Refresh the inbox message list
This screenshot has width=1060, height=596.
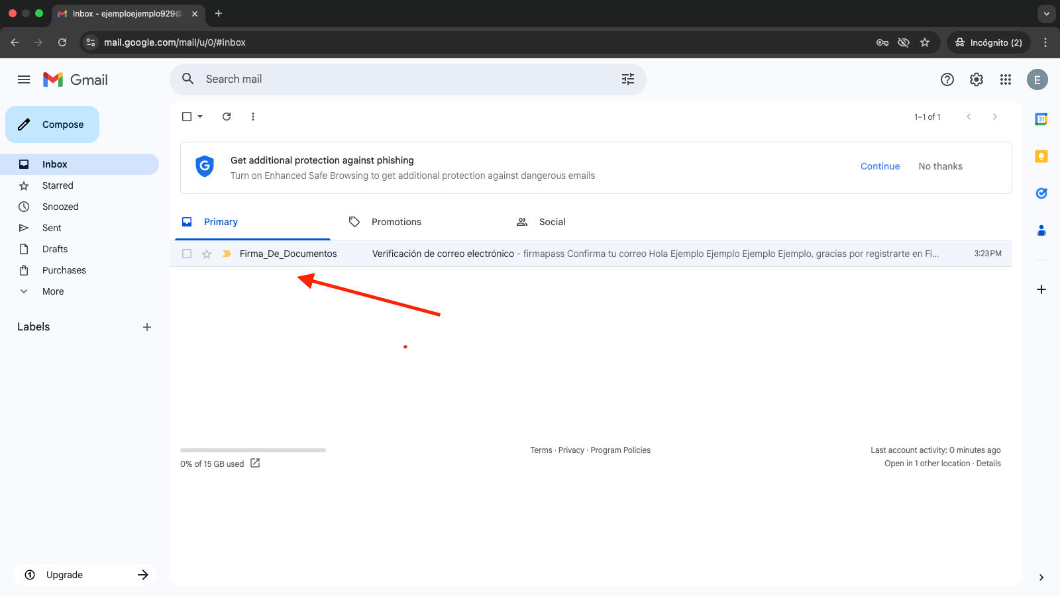coord(227,117)
